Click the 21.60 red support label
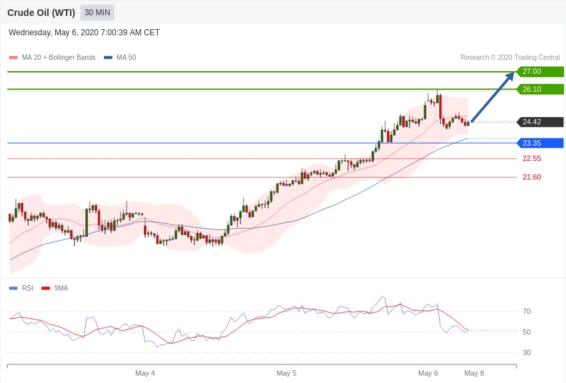Screen dimensions: 566x383 [x=531, y=178]
